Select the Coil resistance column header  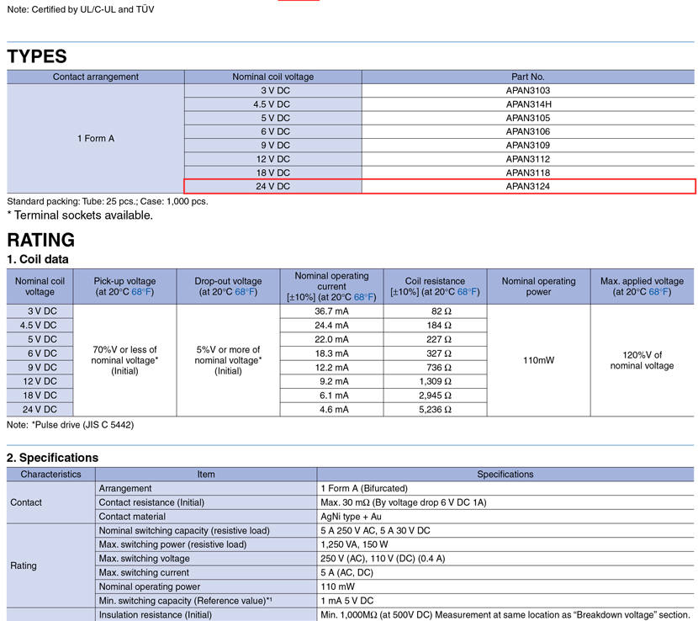[435, 286]
